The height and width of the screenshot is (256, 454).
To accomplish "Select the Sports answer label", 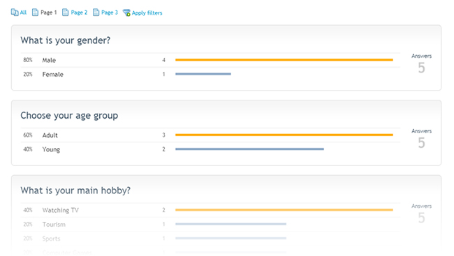I will 51,239.
